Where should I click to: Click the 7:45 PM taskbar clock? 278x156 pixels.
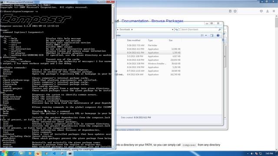(269, 154)
